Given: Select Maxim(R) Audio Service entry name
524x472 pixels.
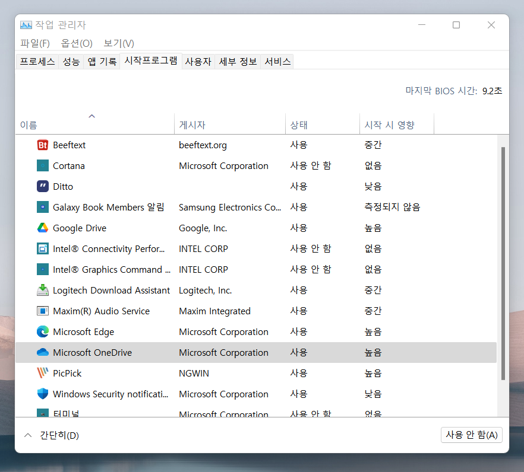Looking at the screenshot, I should (101, 311).
